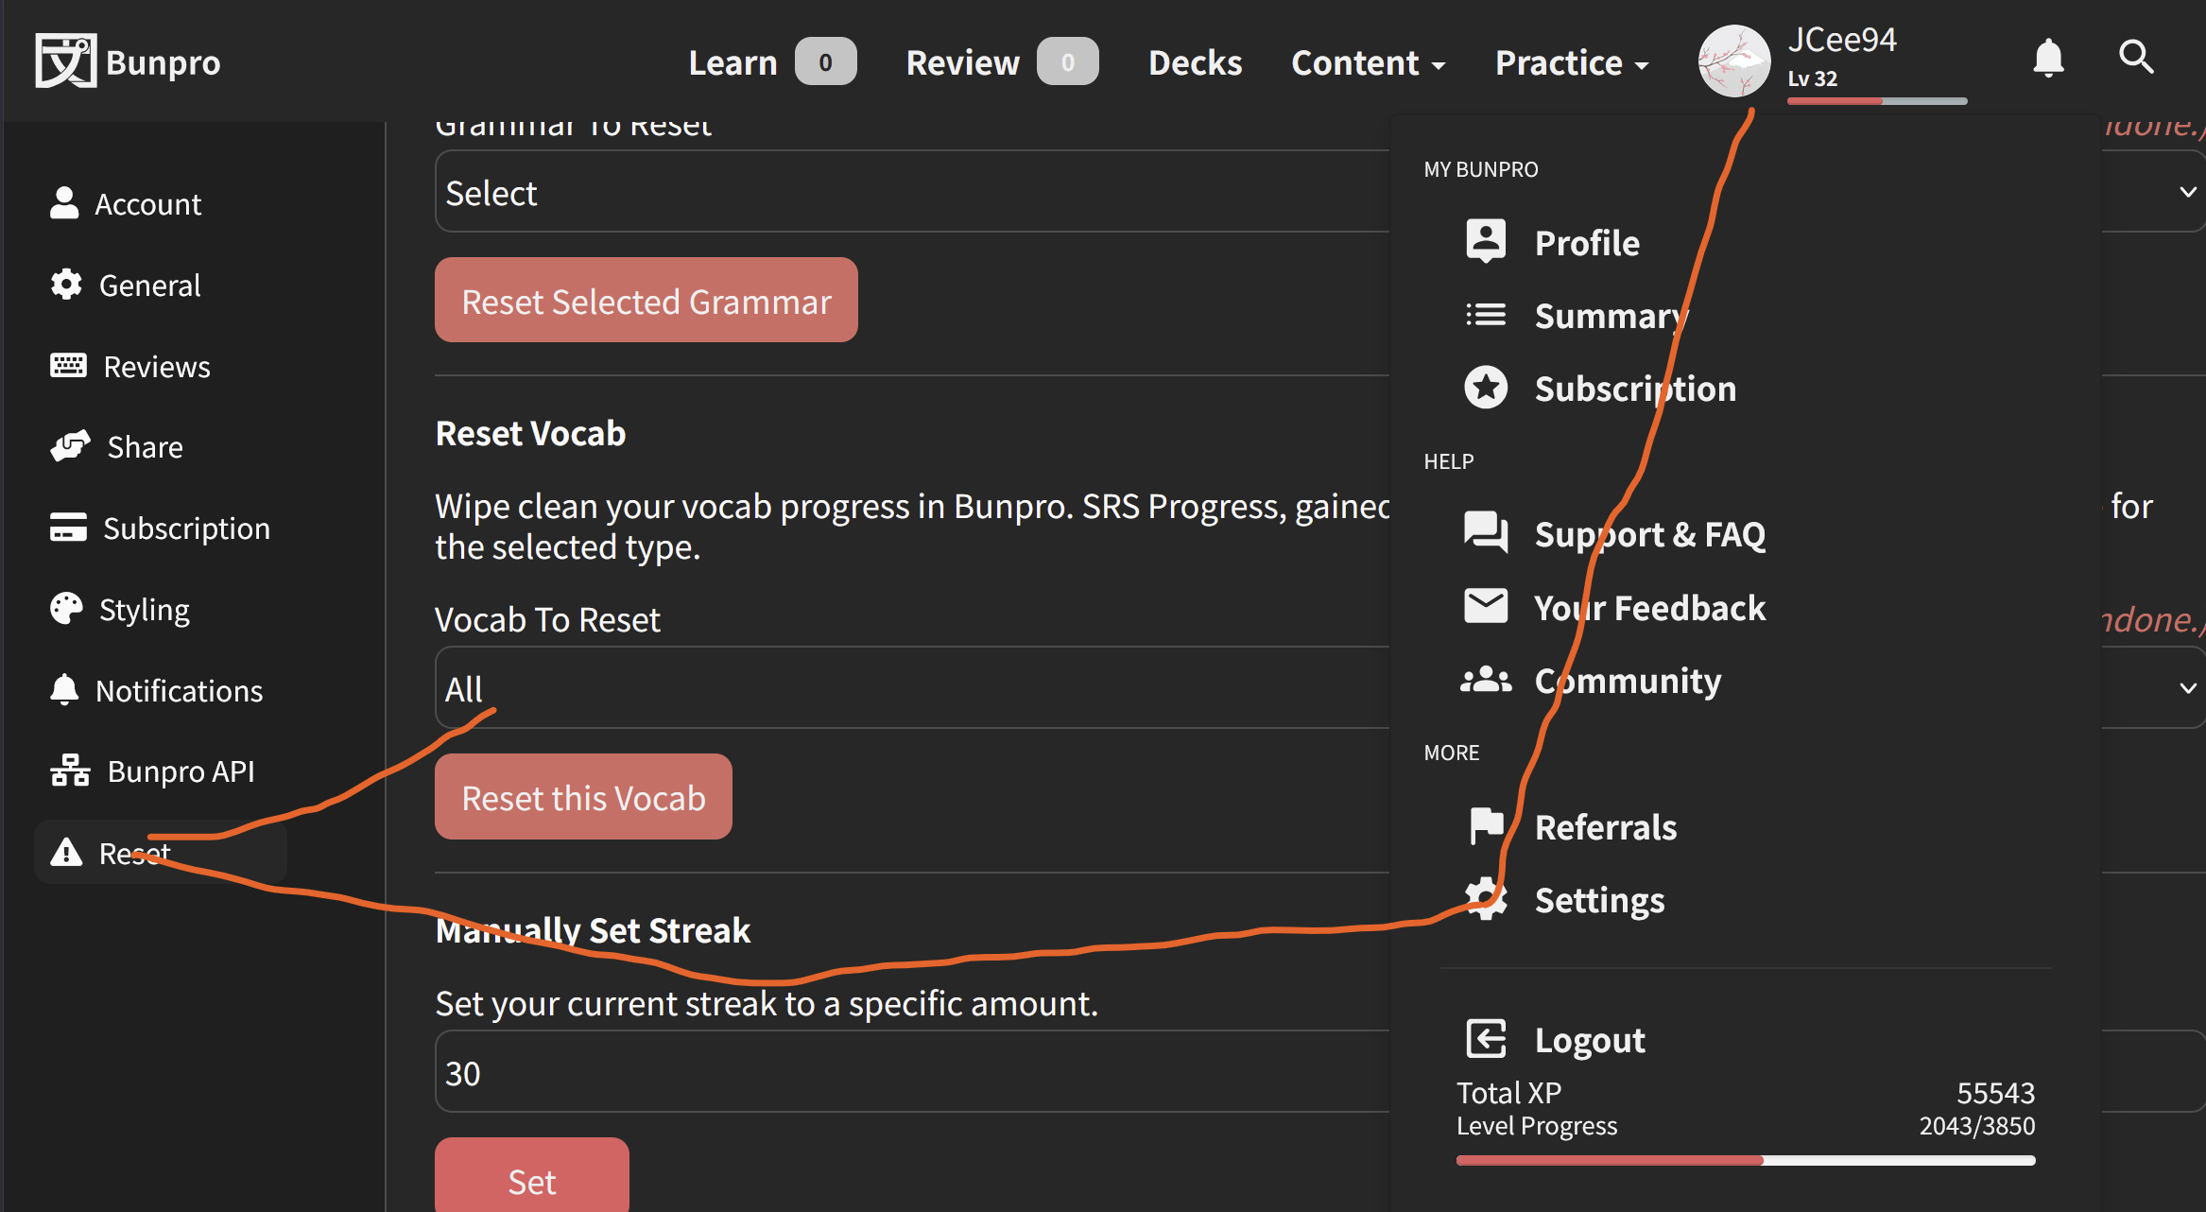Click the Profile badge icon in menu
This screenshot has height=1212, width=2206.
tap(1486, 242)
